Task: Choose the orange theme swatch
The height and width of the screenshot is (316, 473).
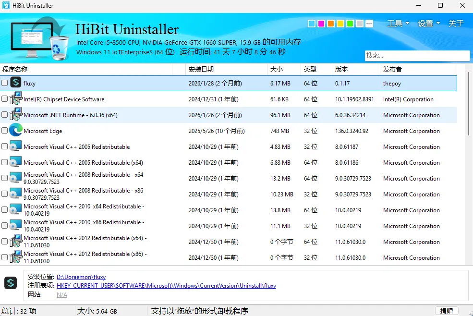Action: pos(331,24)
